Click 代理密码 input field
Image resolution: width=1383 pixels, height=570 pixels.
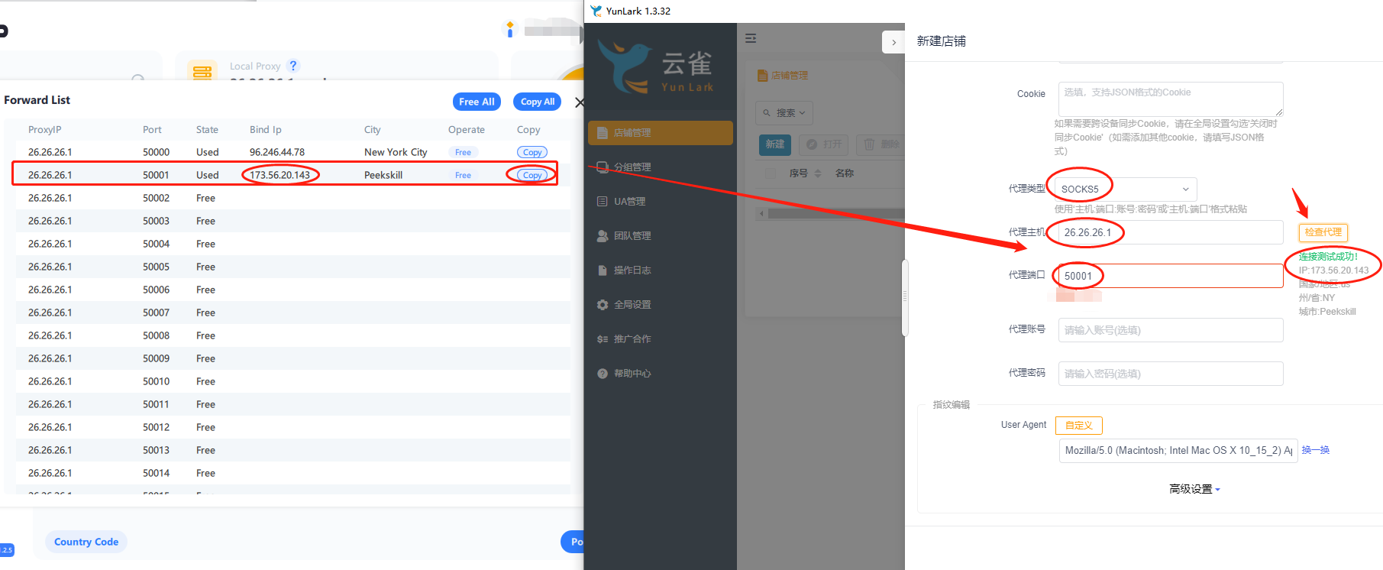pos(1171,374)
